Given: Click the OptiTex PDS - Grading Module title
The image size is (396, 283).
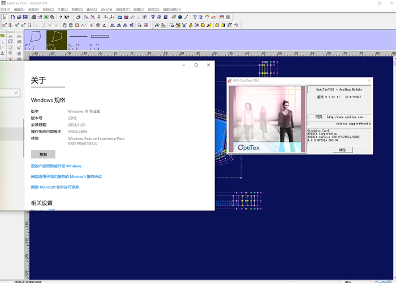Looking at the screenshot, I should 339,90.
